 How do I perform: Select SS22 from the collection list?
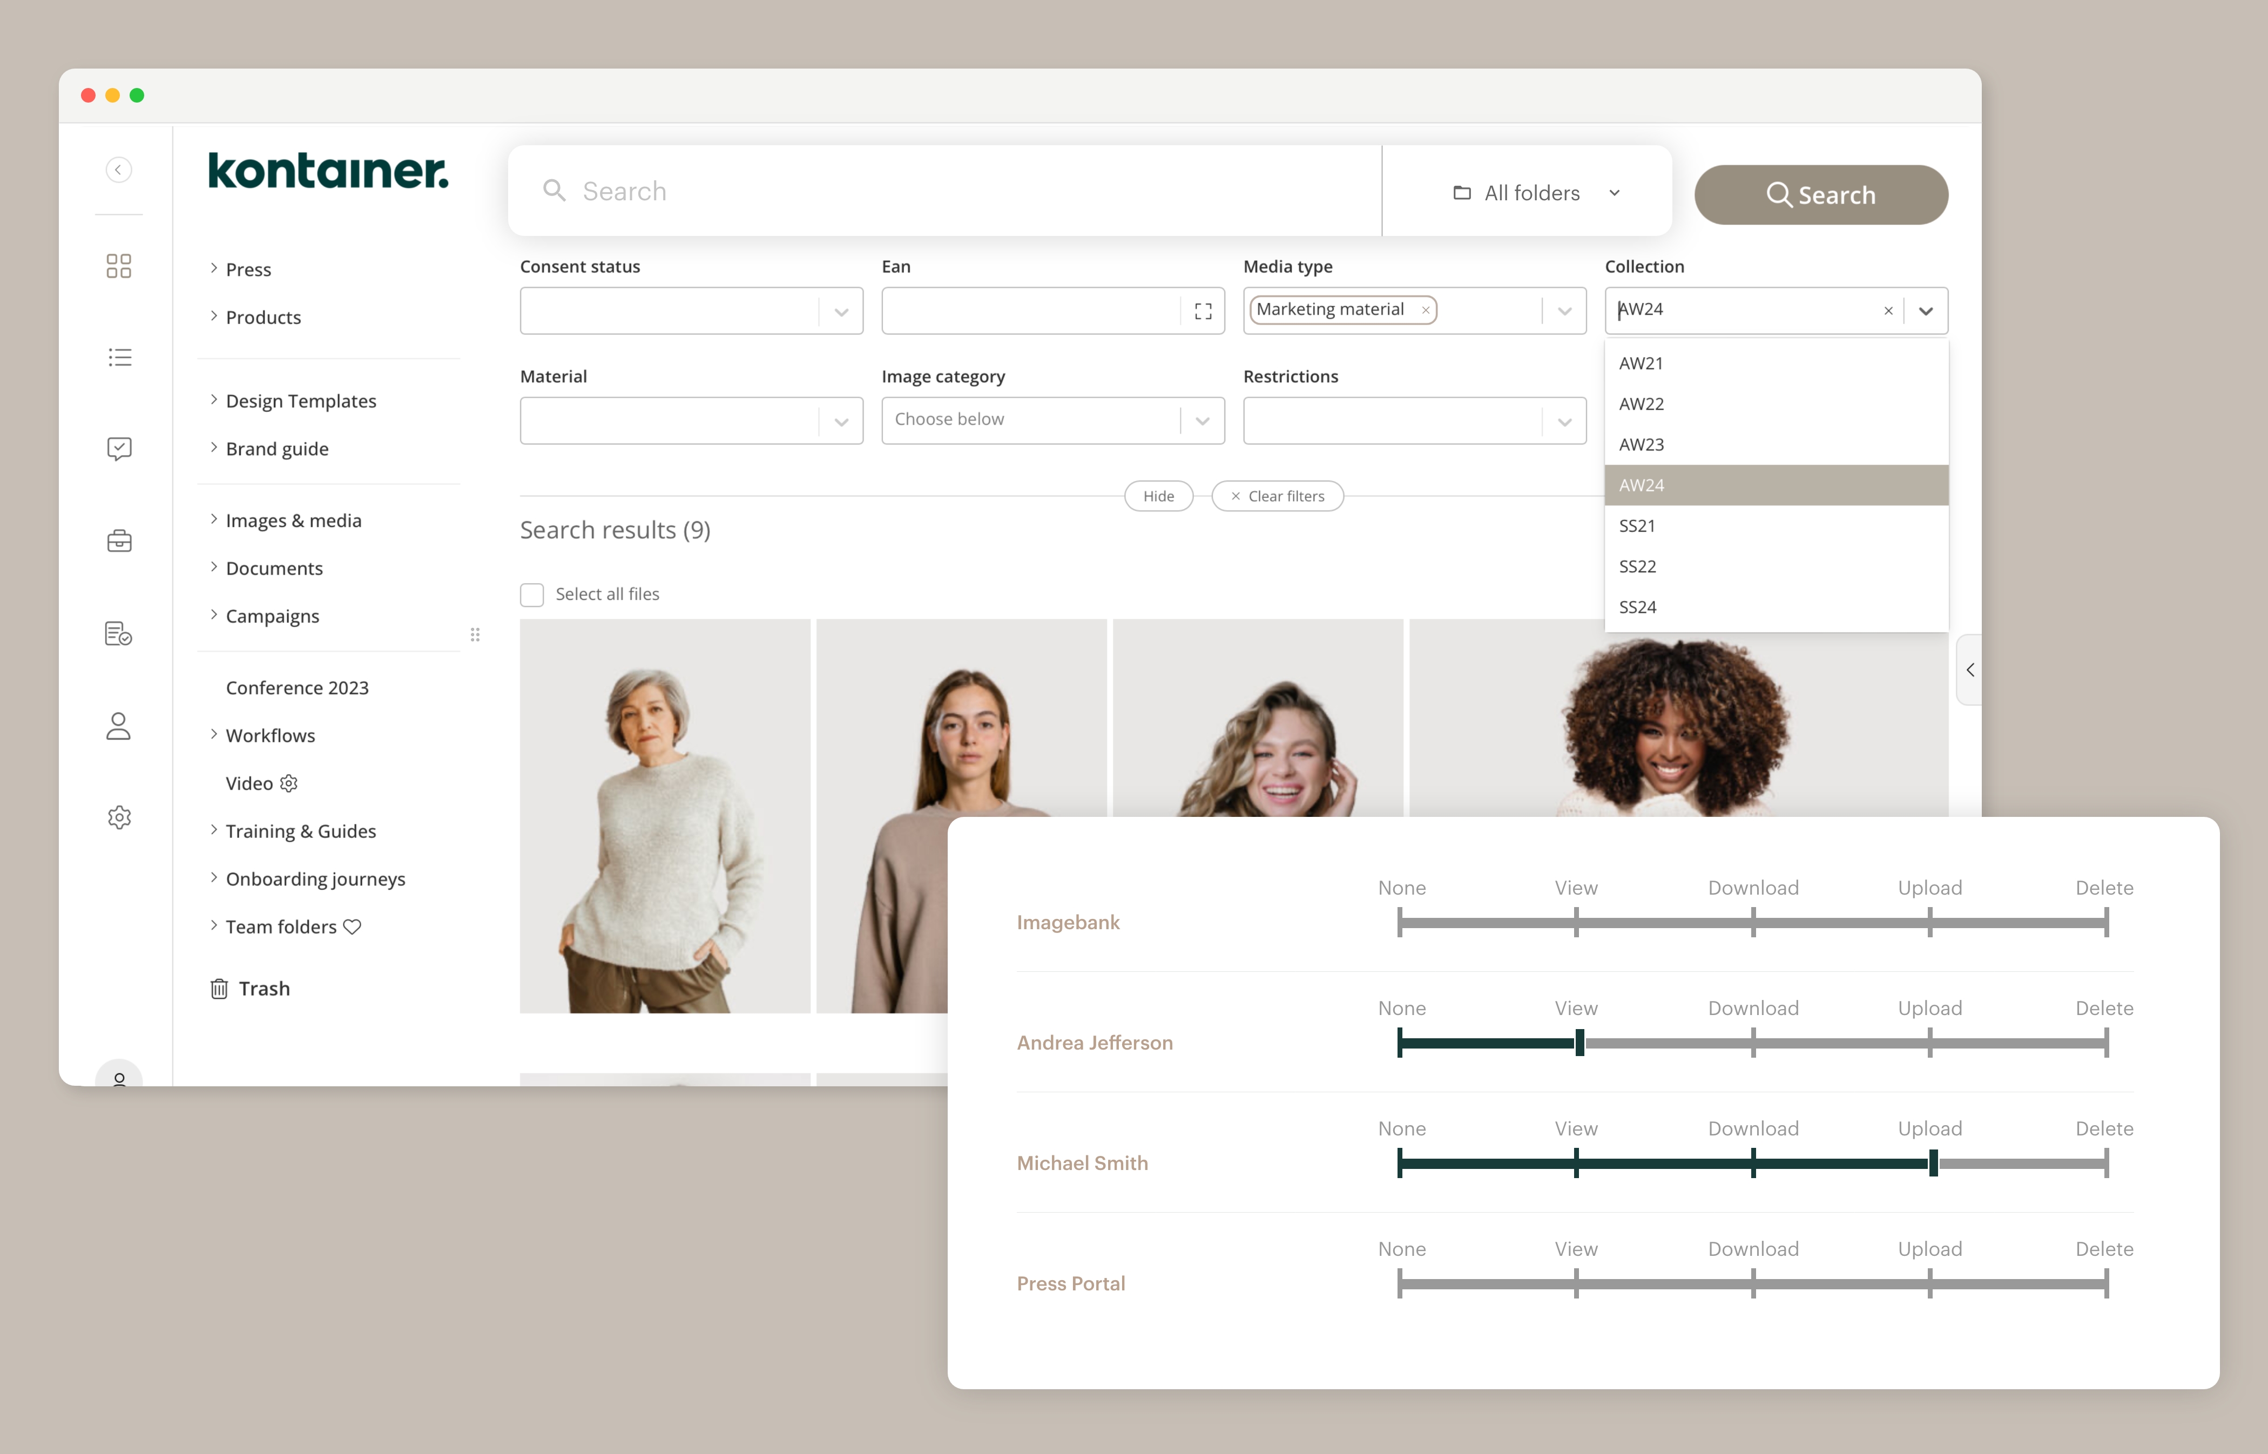pyautogui.click(x=1638, y=565)
